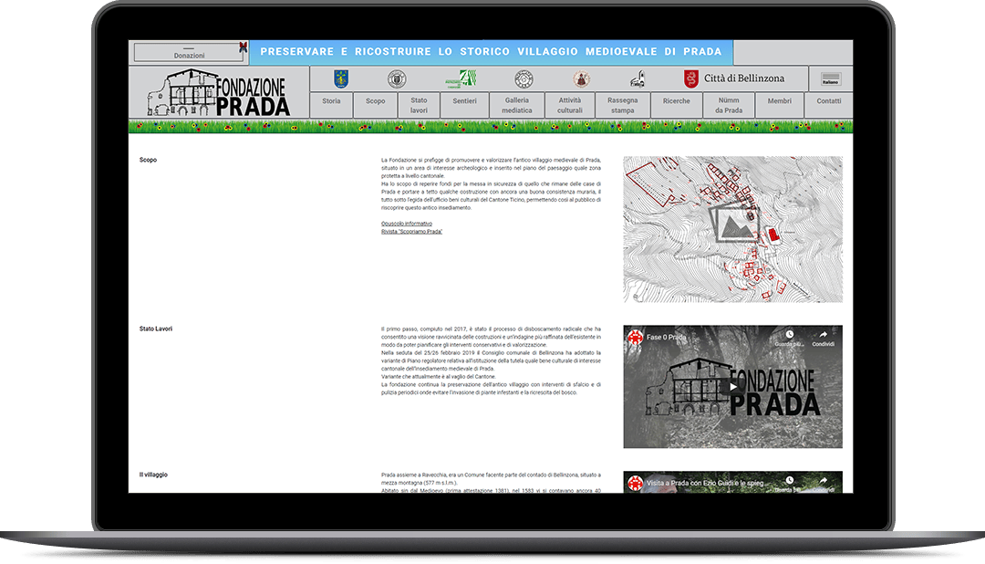Select Rassegna stampa in navigation
The height and width of the screenshot is (564, 985).
point(623,105)
